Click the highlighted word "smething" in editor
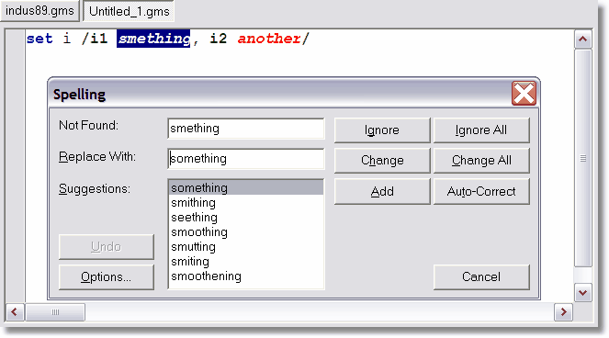Image resolution: width=609 pixels, height=338 pixels. pyautogui.click(x=153, y=39)
